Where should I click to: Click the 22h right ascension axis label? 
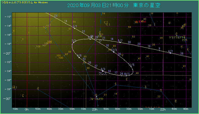[163, 109]
